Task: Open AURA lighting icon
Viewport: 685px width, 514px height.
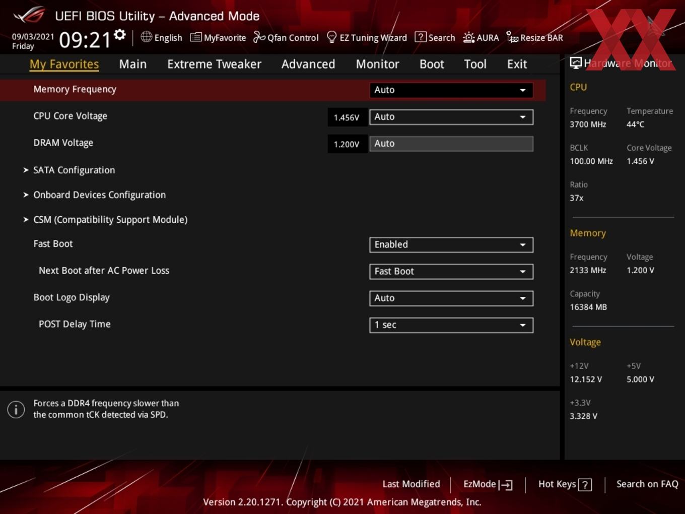Action: point(468,37)
